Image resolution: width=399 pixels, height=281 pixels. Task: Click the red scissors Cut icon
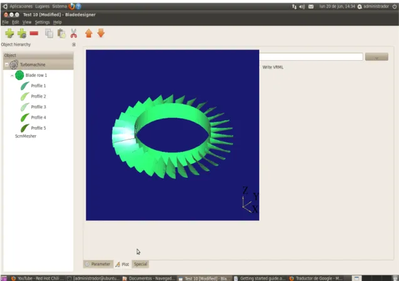click(73, 33)
